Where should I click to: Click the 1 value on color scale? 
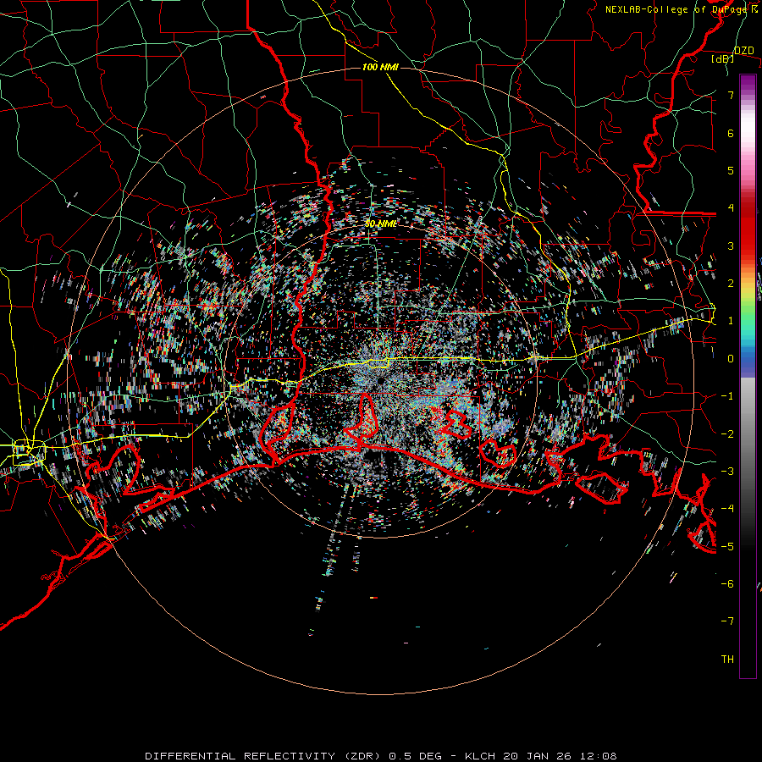(731, 321)
